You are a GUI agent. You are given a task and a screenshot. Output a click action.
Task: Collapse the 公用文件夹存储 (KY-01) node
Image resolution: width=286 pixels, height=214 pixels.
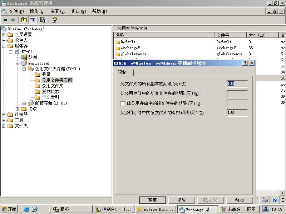point(24,69)
